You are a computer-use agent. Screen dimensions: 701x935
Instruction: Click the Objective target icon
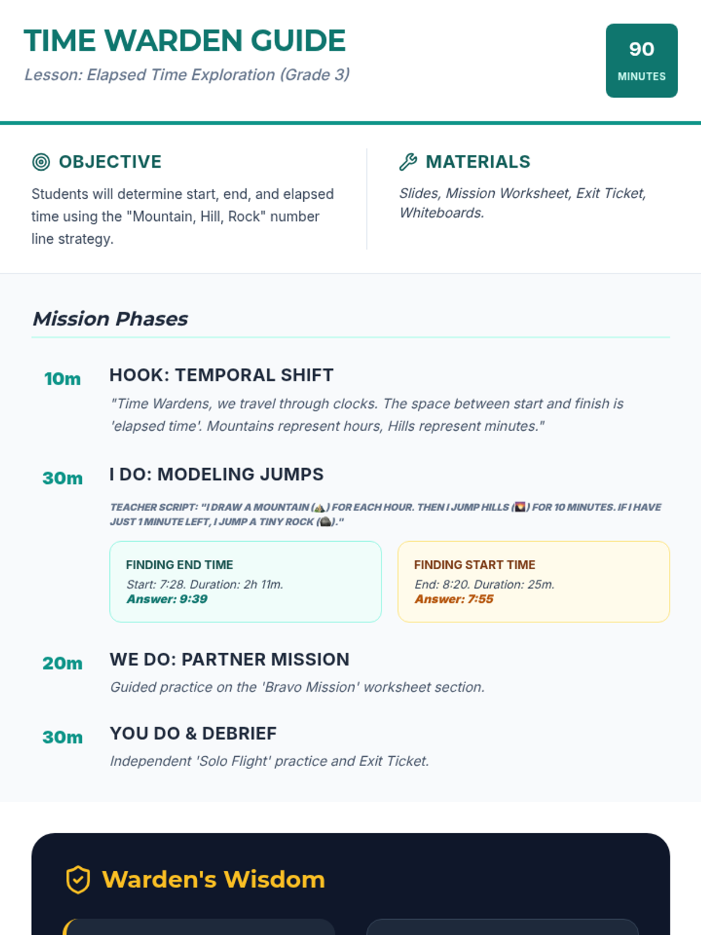pyautogui.click(x=41, y=162)
